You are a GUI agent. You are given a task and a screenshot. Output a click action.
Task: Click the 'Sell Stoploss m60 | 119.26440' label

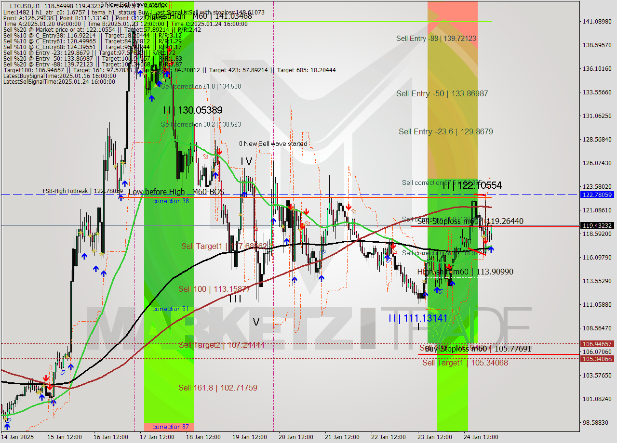(470, 221)
